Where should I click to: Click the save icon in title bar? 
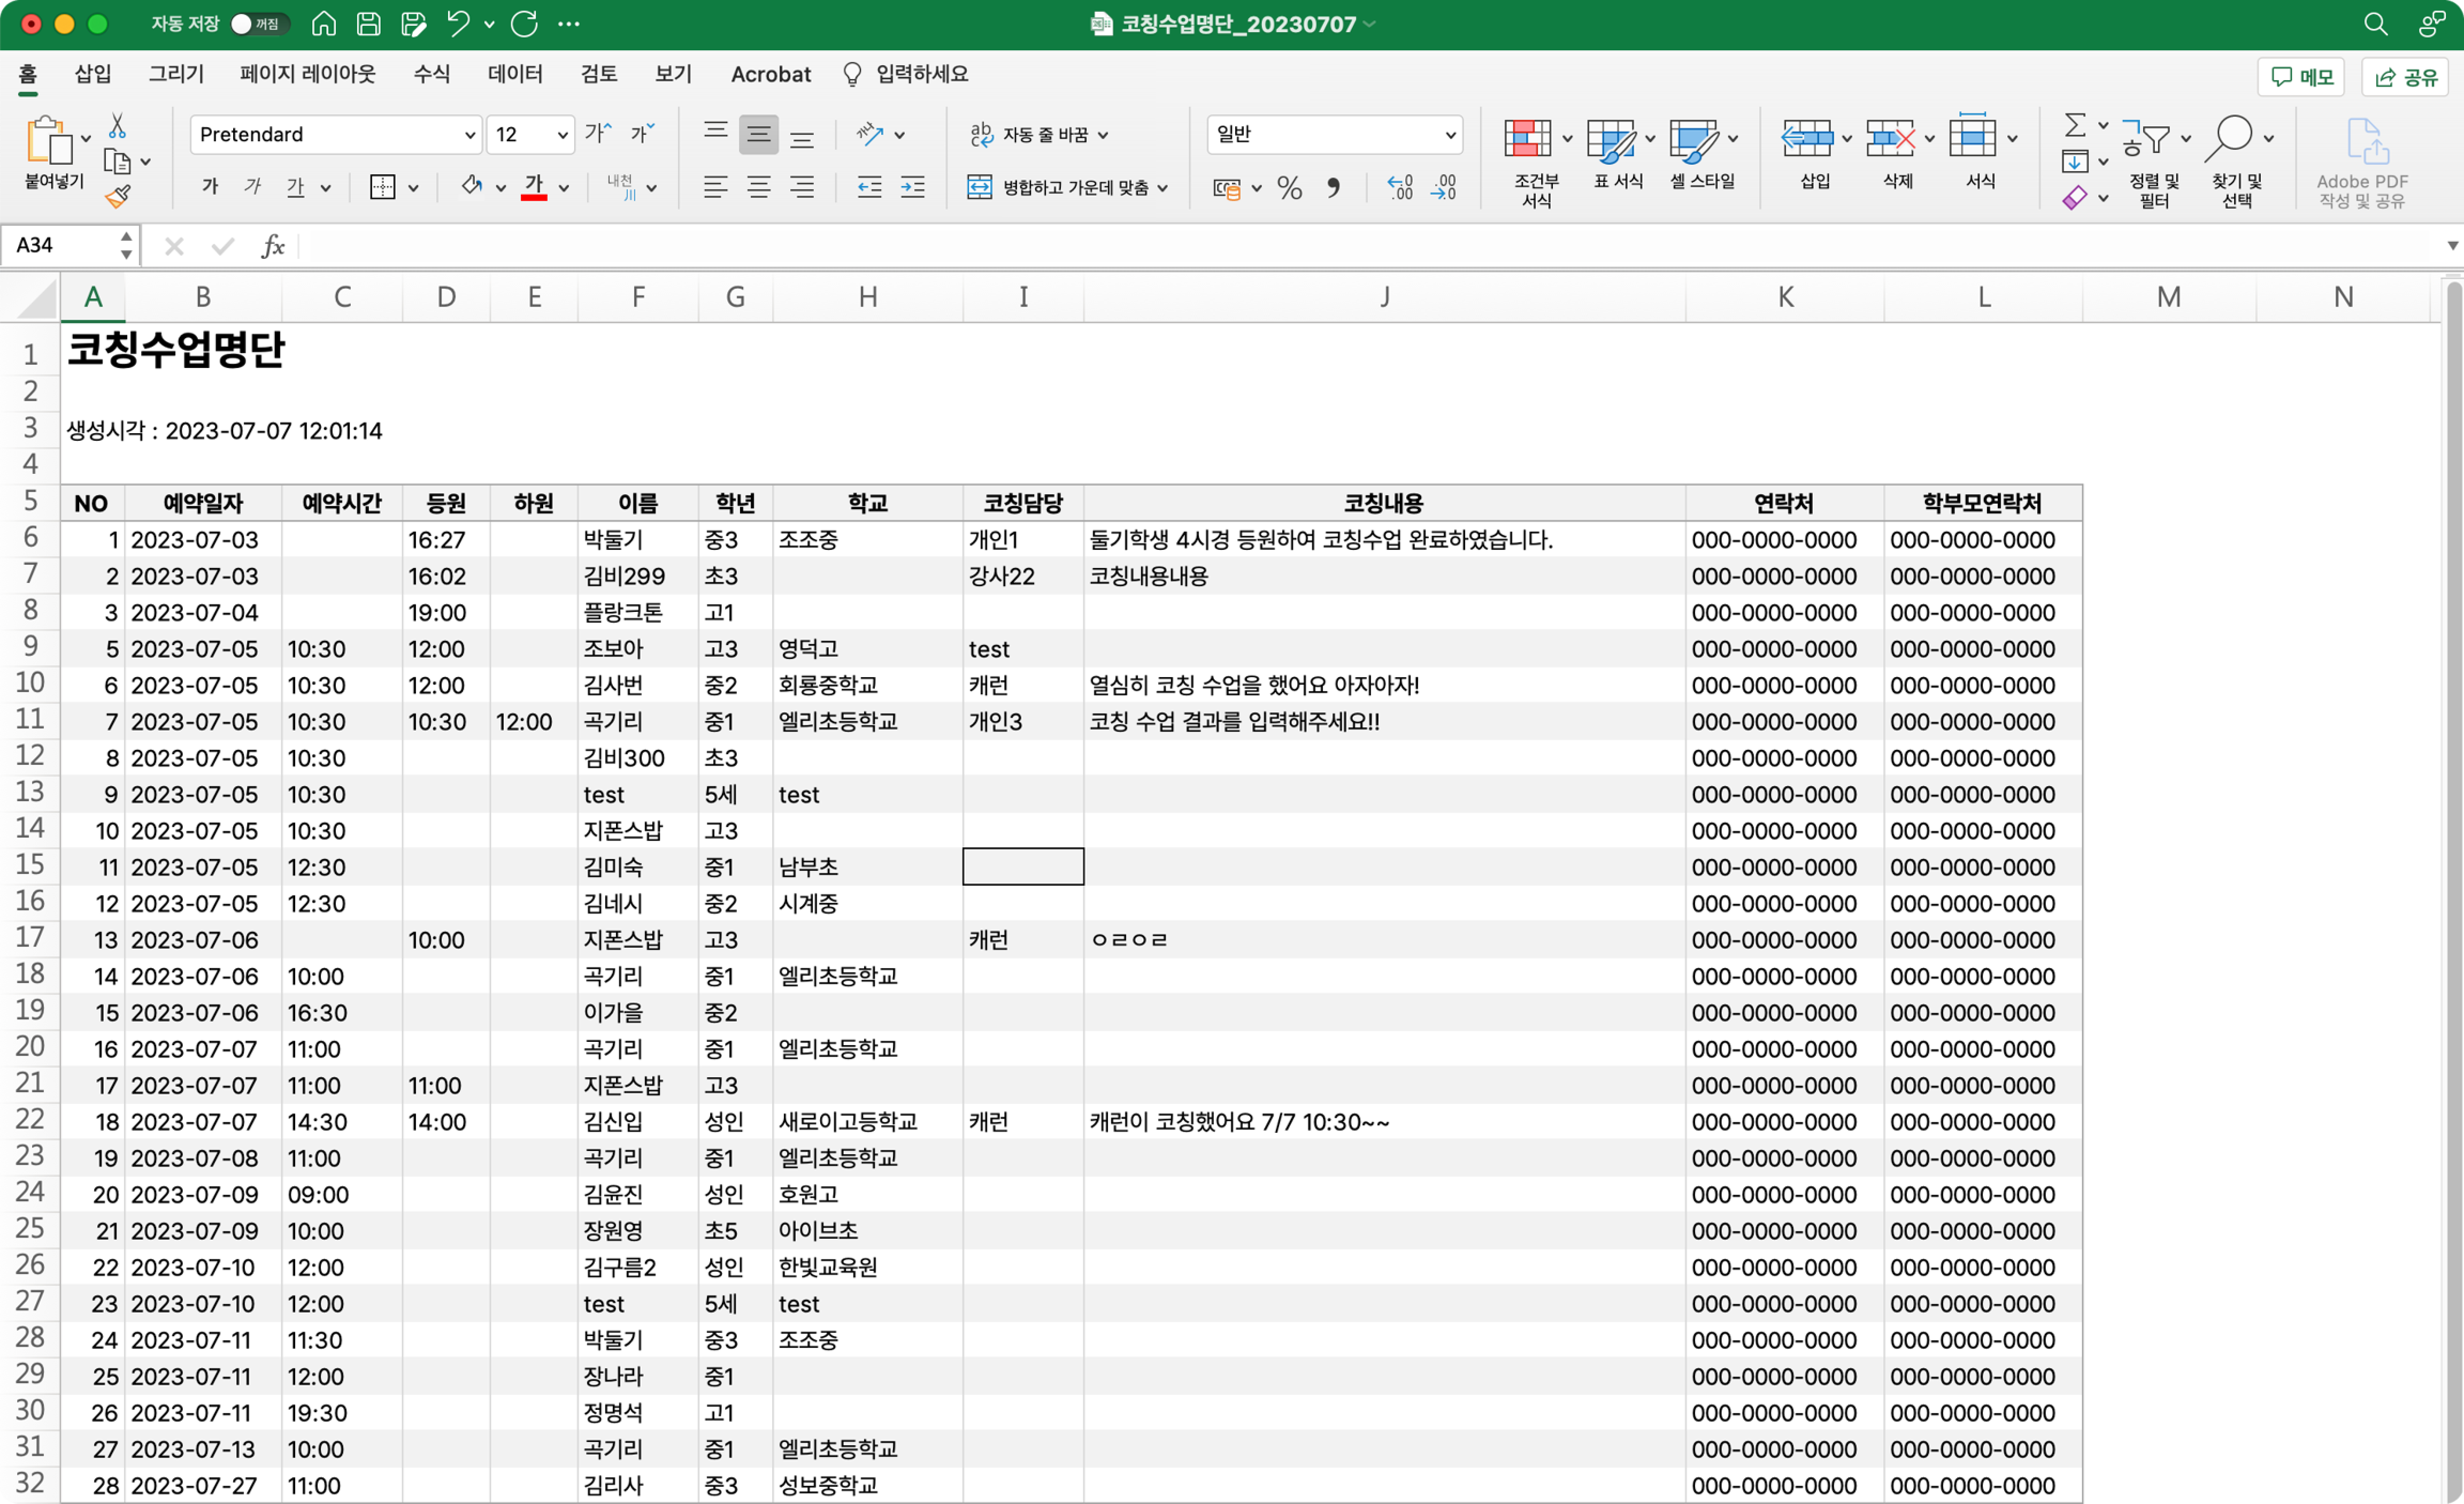[368, 24]
